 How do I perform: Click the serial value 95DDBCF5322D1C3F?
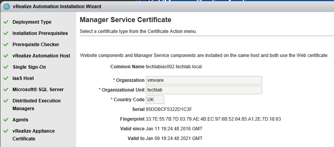(x=169, y=109)
